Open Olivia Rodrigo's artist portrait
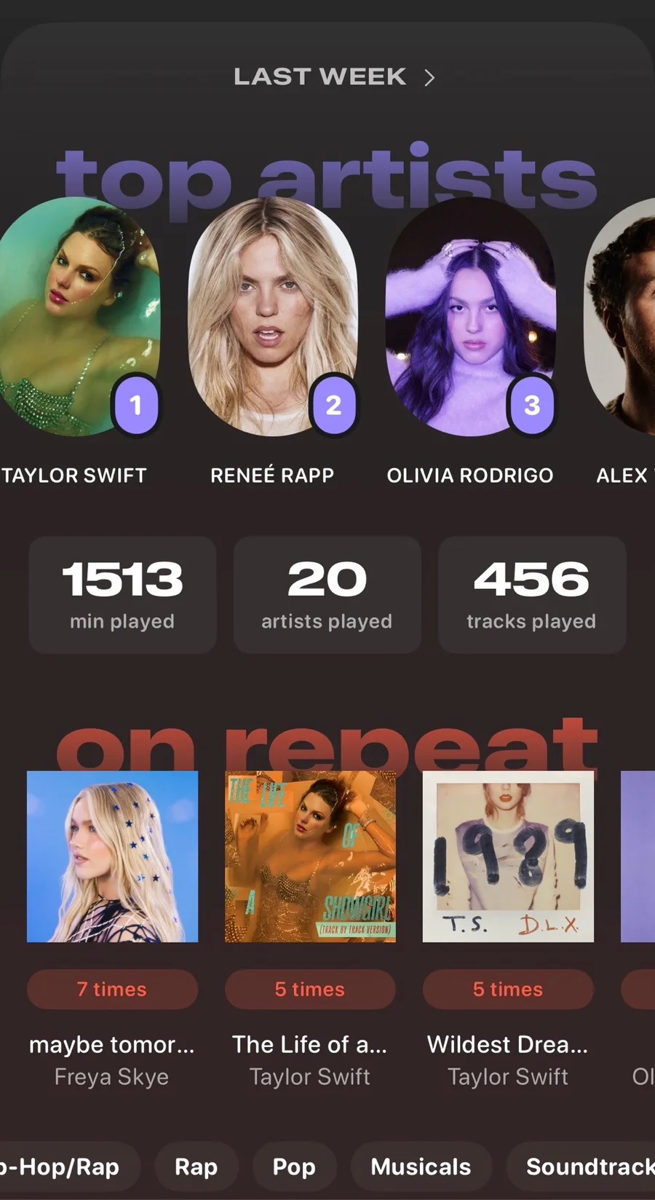 coord(471,317)
